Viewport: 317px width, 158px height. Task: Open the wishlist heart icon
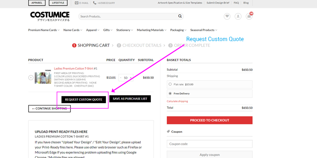227,16
